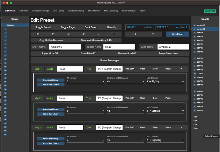Open the three-dots more options icon
This screenshot has height=152, width=220.
click(x=114, y=34)
